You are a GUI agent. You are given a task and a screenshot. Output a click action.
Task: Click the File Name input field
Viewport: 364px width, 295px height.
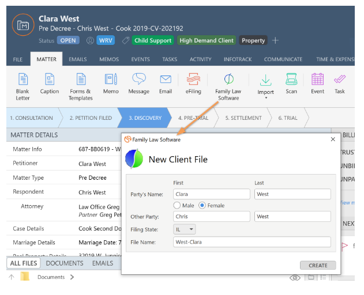pyautogui.click(x=252, y=242)
